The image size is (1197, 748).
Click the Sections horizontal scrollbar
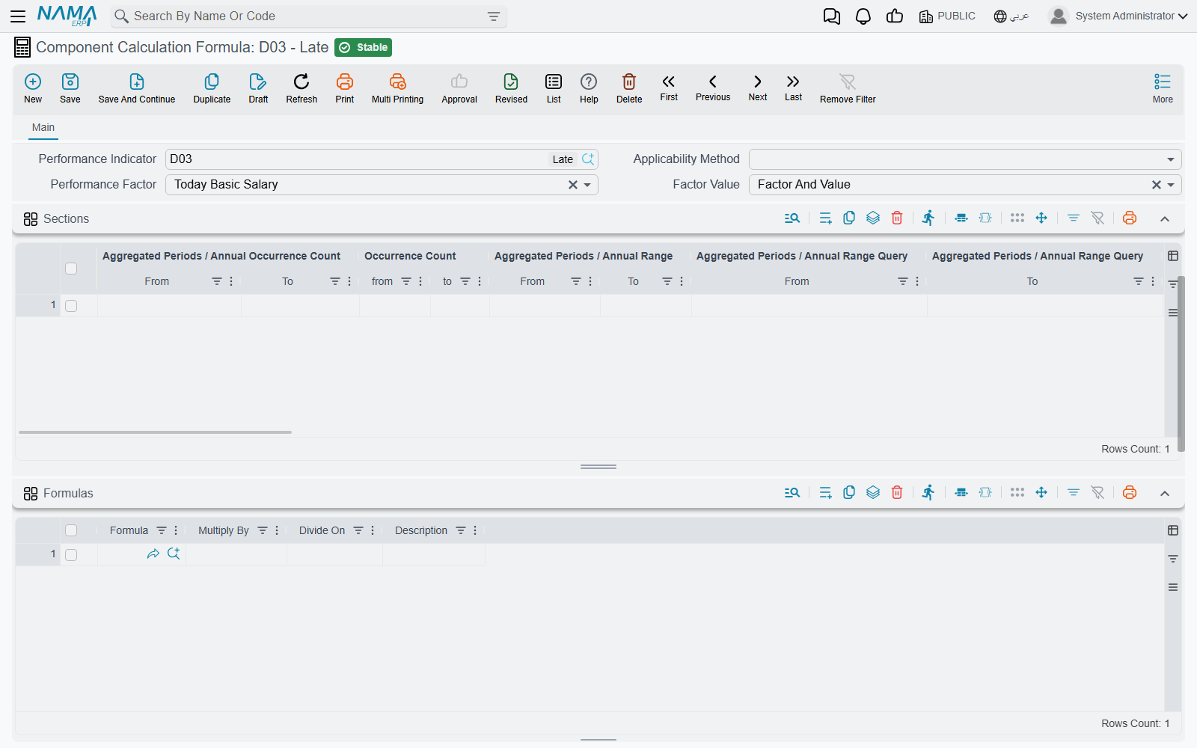point(155,432)
